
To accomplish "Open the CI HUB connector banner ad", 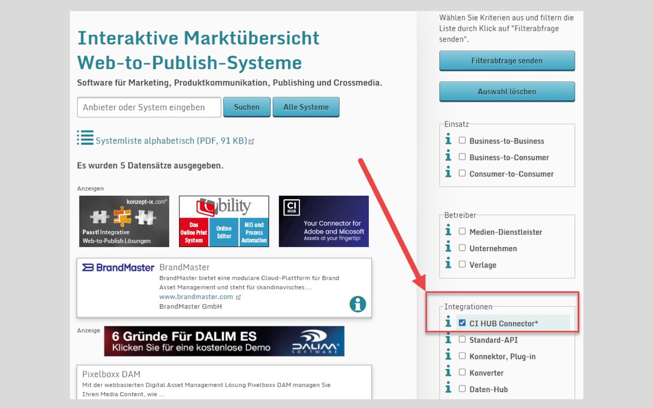I will (x=324, y=221).
